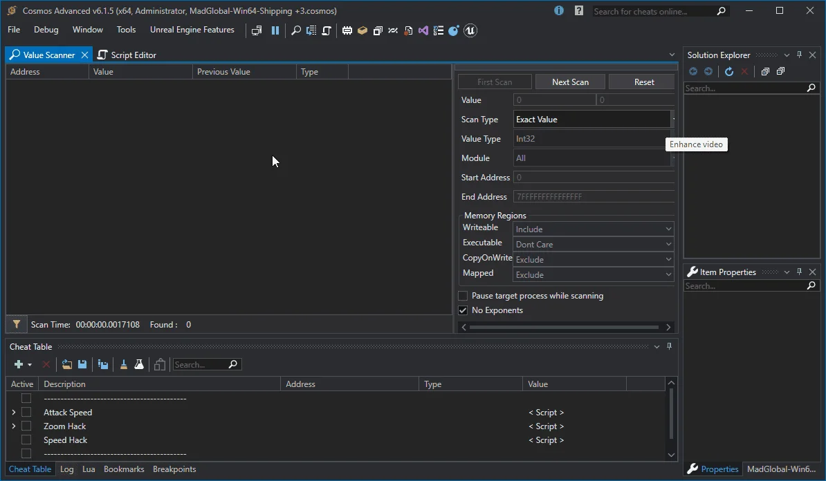Click collapse all icon in Solution Explorer
The width and height of the screenshot is (826, 481).
(781, 72)
